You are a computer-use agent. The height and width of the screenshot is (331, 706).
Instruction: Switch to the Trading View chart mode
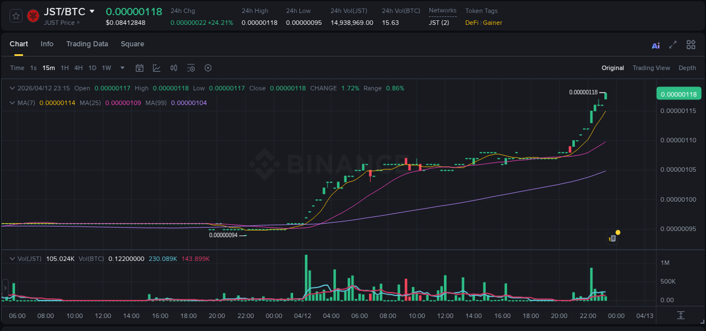tap(651, 68)
